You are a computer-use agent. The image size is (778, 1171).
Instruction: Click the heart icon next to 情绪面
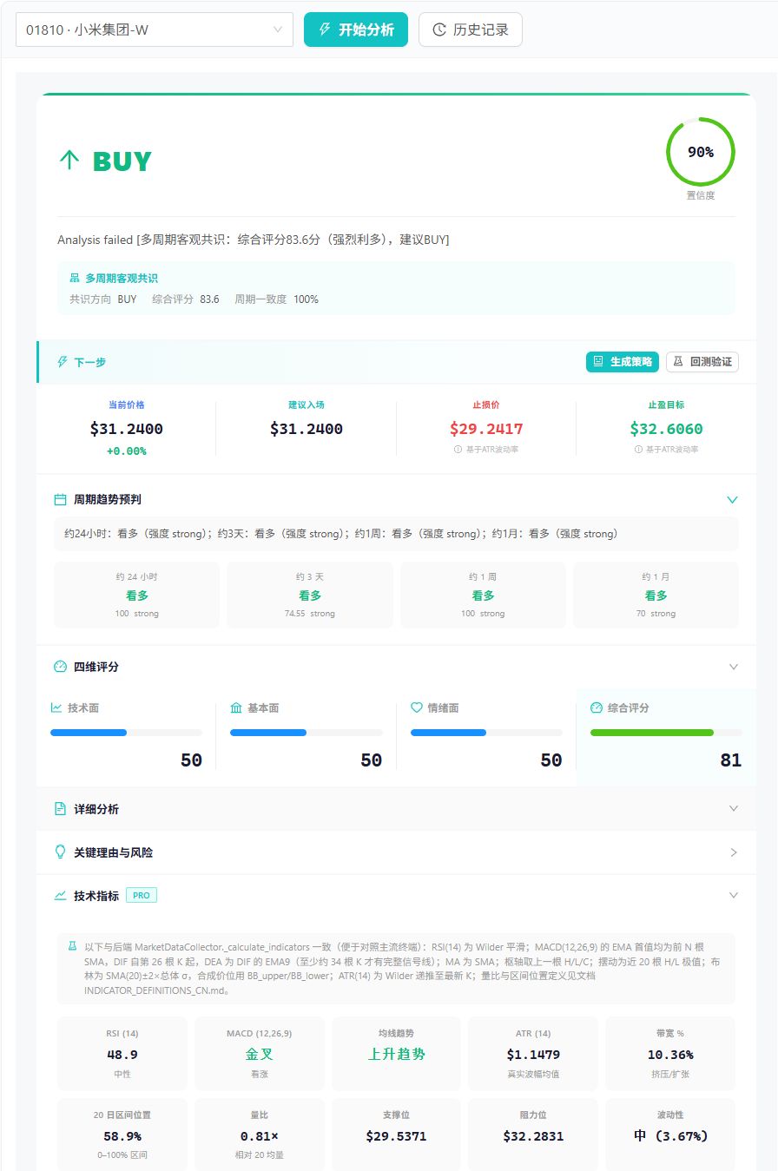point(417,707)
